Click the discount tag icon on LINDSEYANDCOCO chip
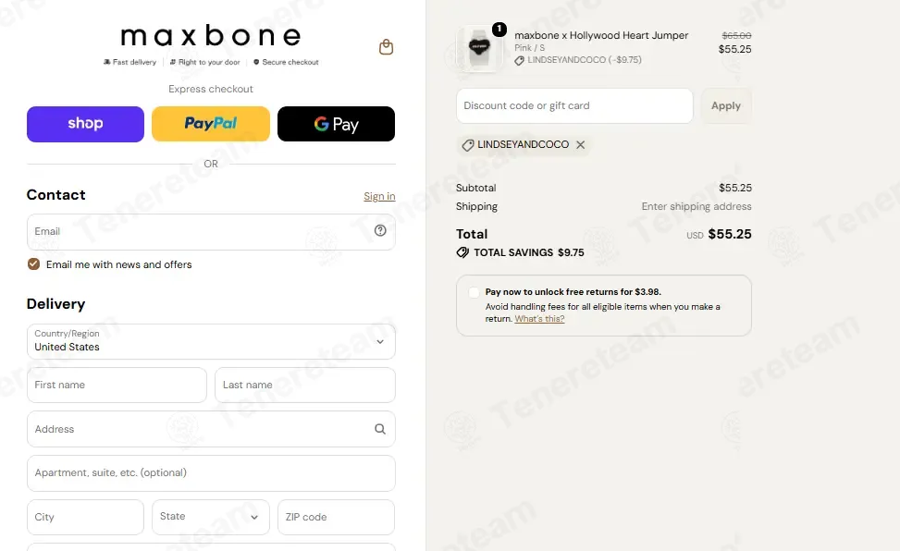 click(468, 145)
